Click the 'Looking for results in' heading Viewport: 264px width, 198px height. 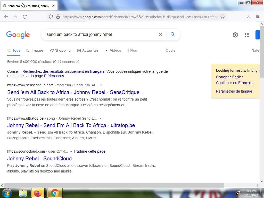237,71
